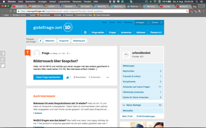206x128 pixels.
Task: Open the Fenster menu
Action: 87,2
